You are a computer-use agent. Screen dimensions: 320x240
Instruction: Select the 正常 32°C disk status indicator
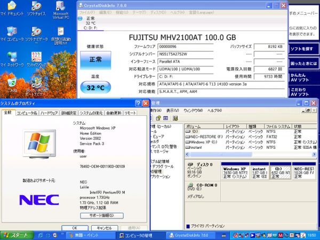90,23
